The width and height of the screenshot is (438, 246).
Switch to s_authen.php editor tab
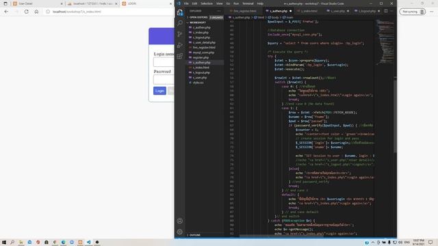click(x=279, y=11)
